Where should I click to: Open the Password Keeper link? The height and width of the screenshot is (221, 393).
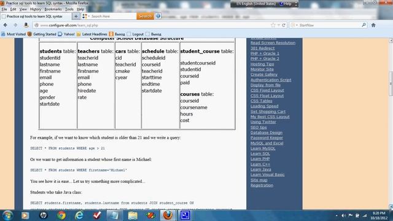pos(267,138)
